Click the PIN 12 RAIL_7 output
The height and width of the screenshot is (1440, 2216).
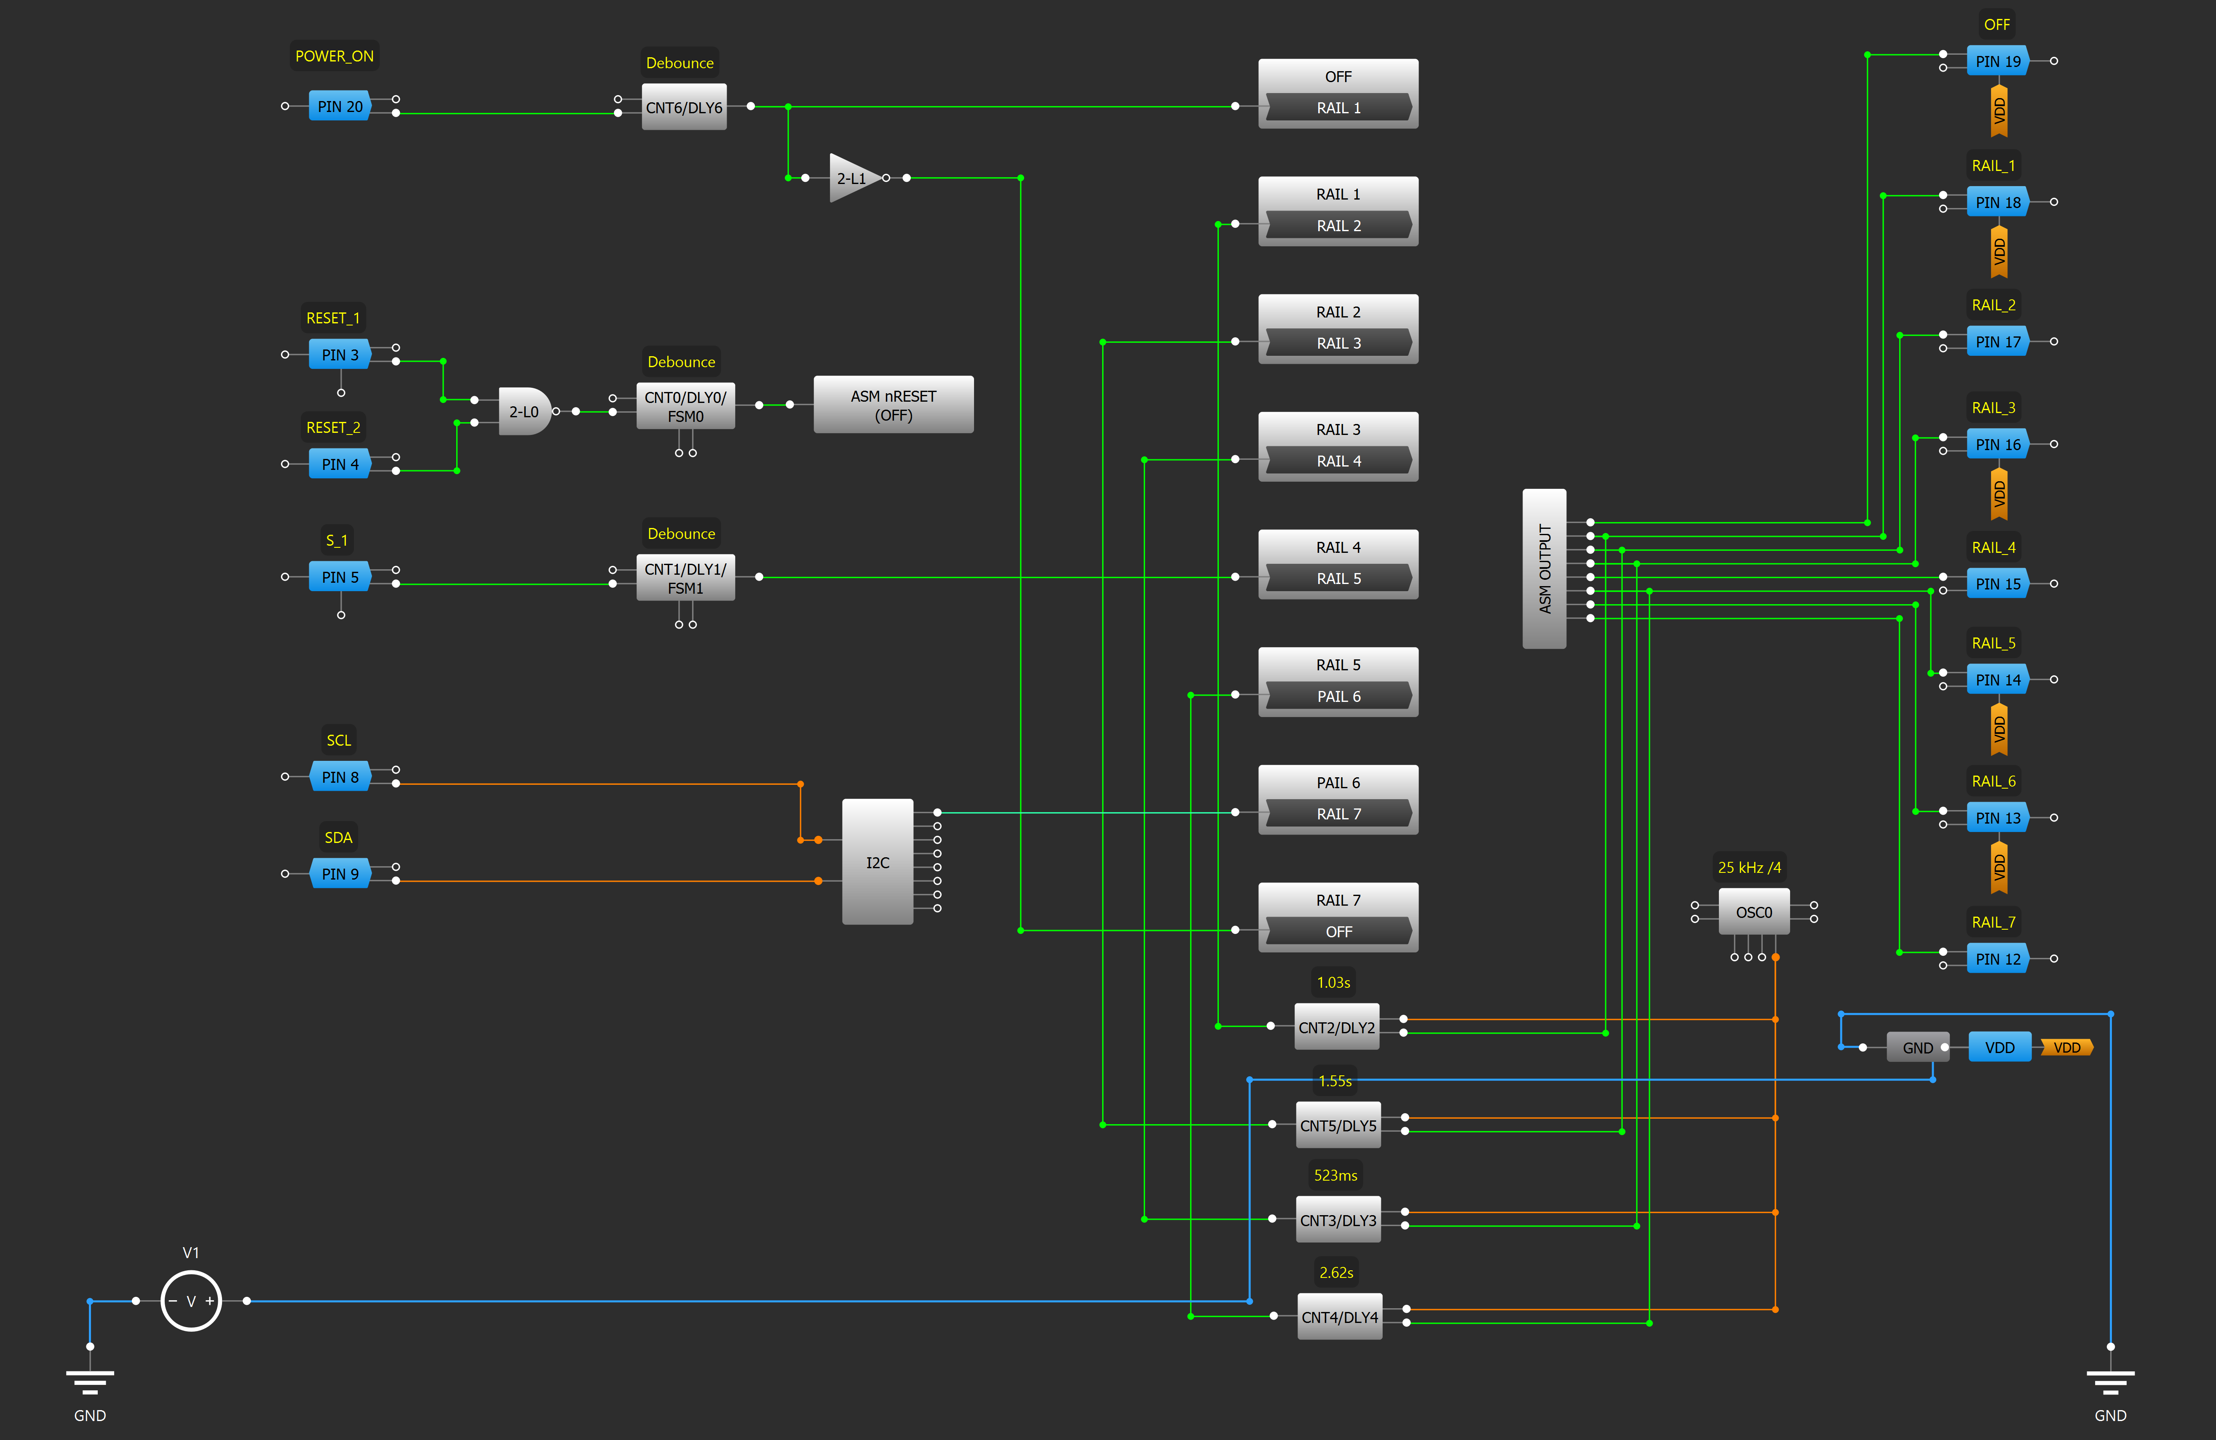1997,959
